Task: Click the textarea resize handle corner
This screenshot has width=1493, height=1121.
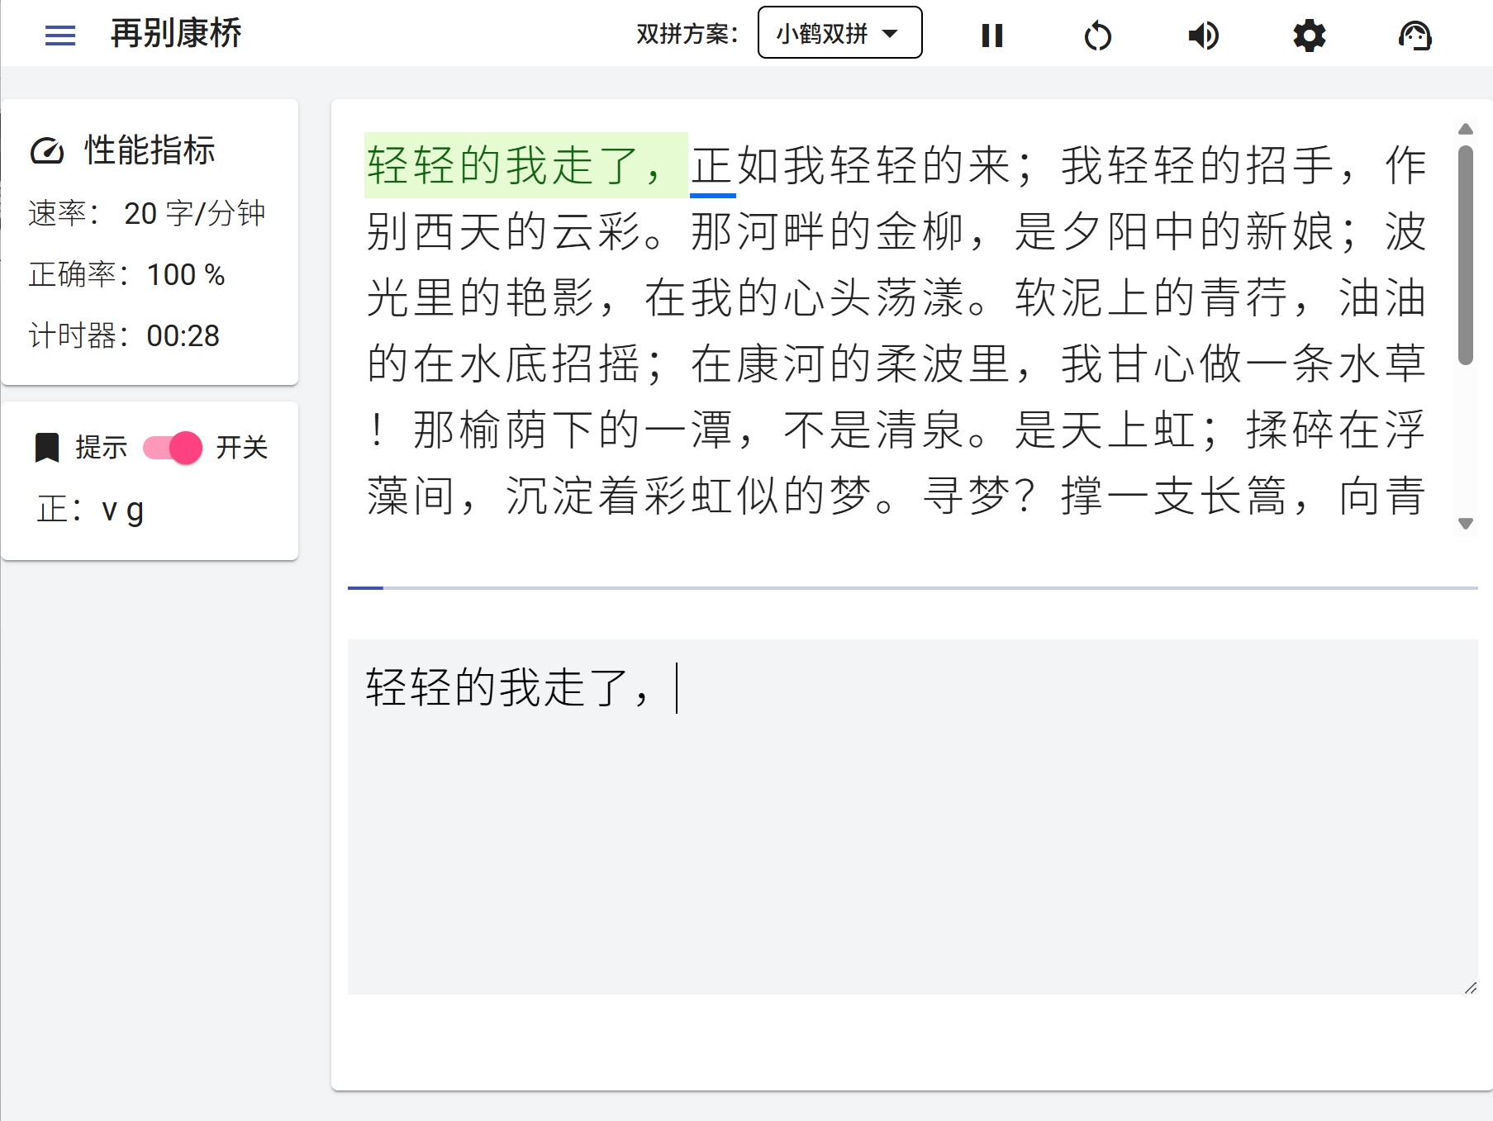Action: 1470,987
